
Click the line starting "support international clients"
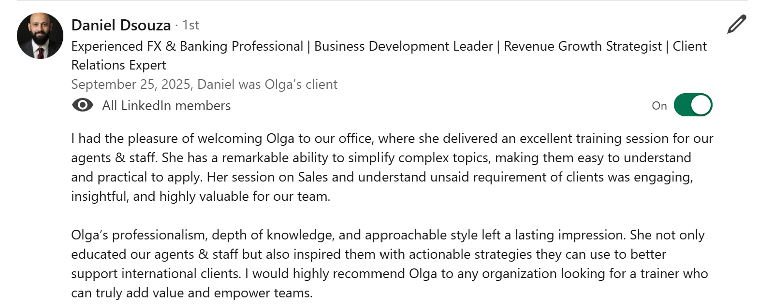tap(389, 274)
